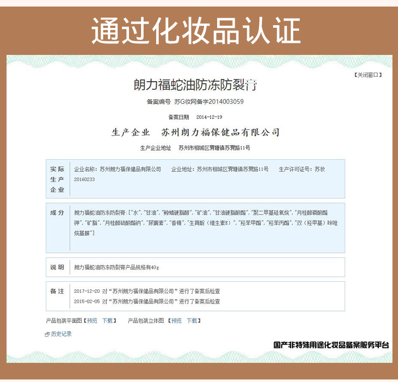Click 下载 for 产品包装平面图
398x382 pixels.
[108, 321]
